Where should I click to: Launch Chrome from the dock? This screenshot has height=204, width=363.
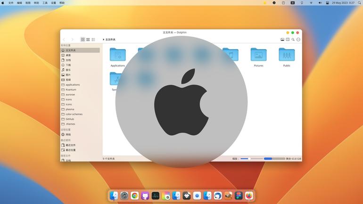click(x=134, y=196)
